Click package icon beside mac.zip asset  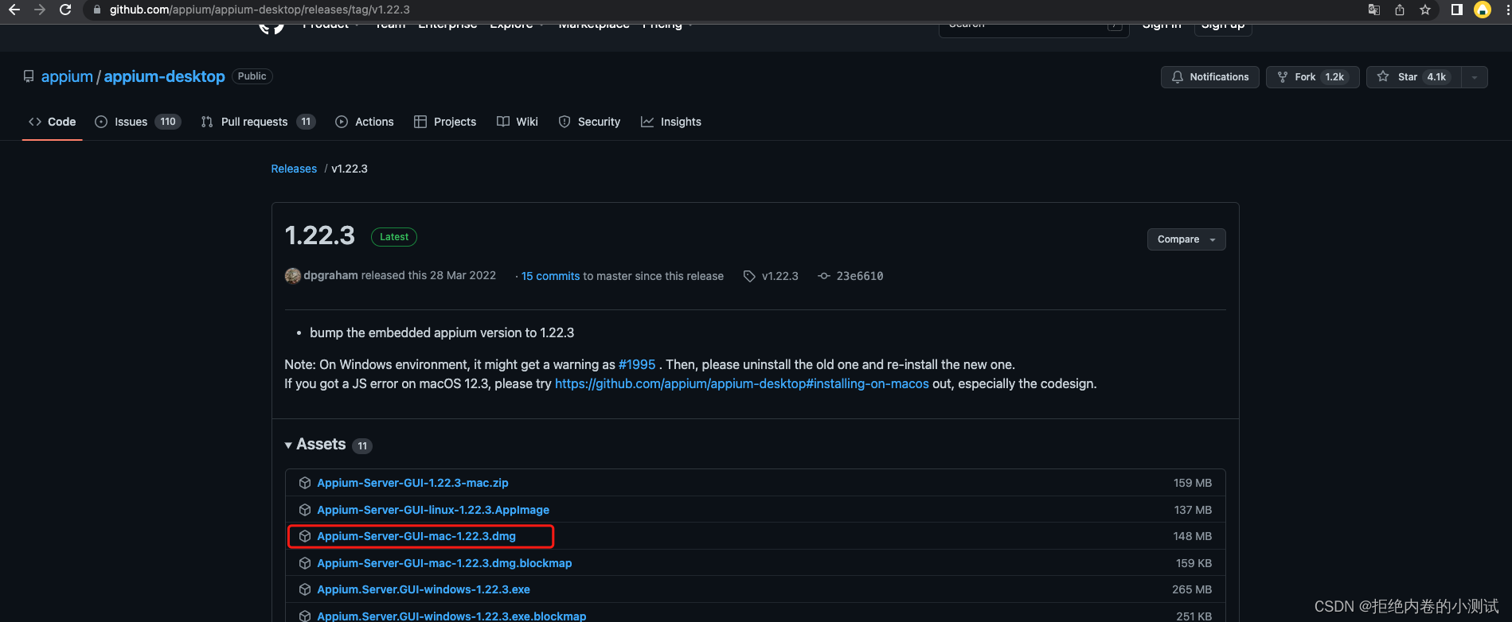tap(305, 483)
